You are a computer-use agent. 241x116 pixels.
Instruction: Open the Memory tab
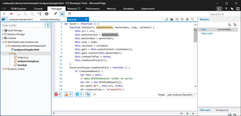tap(111, 9)
